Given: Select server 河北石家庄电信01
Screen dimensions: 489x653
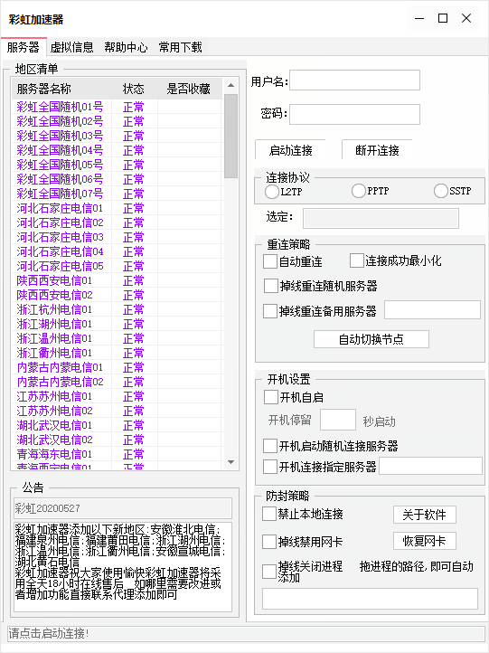Looking at the screenshot, I should [x=60, y=208].
